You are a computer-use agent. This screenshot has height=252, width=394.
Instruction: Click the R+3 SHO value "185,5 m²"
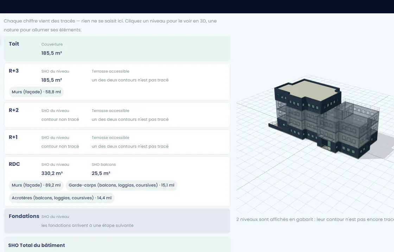[52, 80]
